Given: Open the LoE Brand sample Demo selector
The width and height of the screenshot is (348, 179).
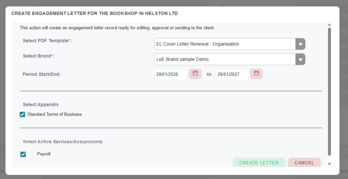Looking at the screenshot, I should pos(225,59).
